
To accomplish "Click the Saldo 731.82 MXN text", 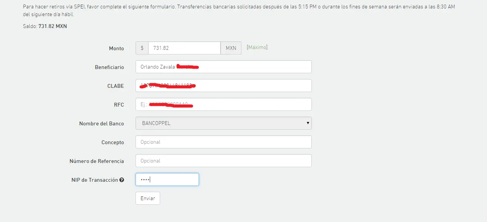I will [x=45, y=26].
